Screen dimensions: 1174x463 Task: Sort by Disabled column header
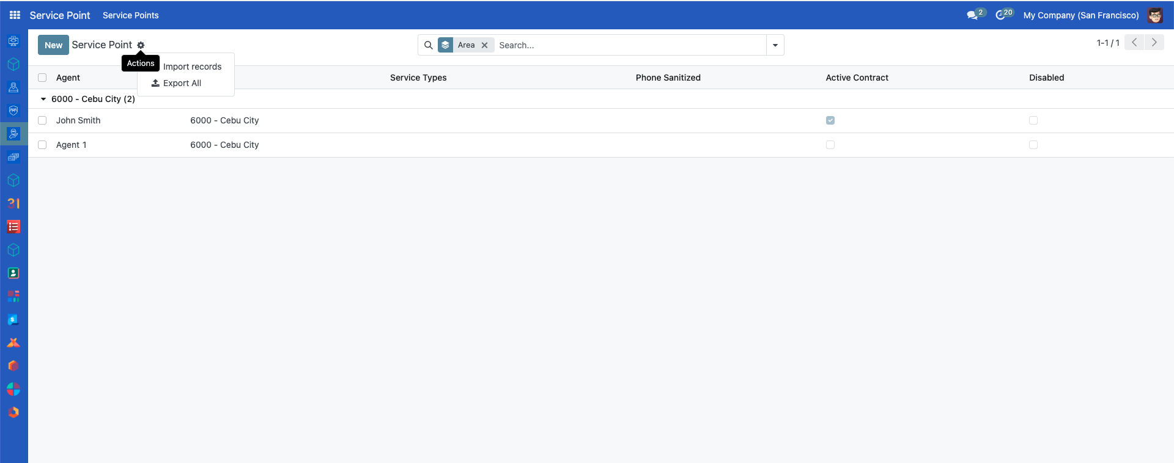tap(1046, 78)
